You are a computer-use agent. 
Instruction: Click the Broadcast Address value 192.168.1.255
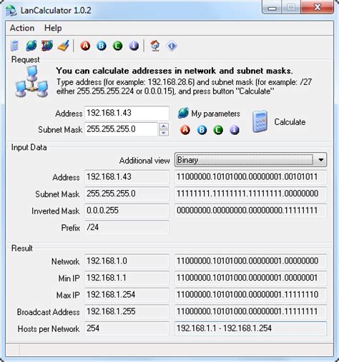[x=127, y=311]
